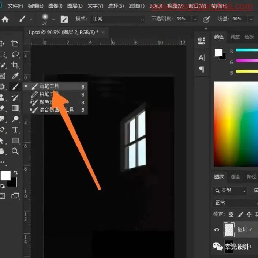Select the Rectangle shape tool
Screen dimensions: 258x258
(x=15, y=141)
